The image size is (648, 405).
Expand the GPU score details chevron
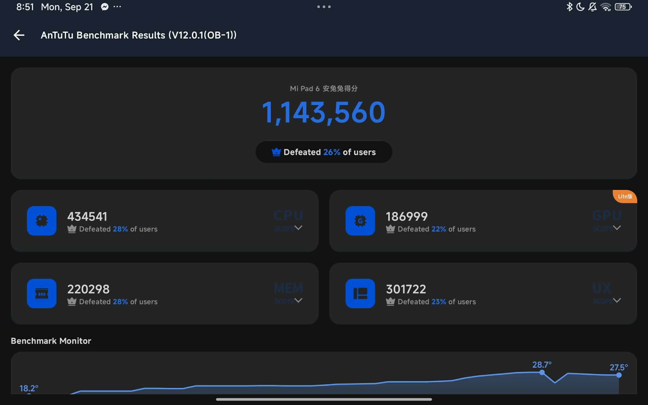tap(617, 227)
